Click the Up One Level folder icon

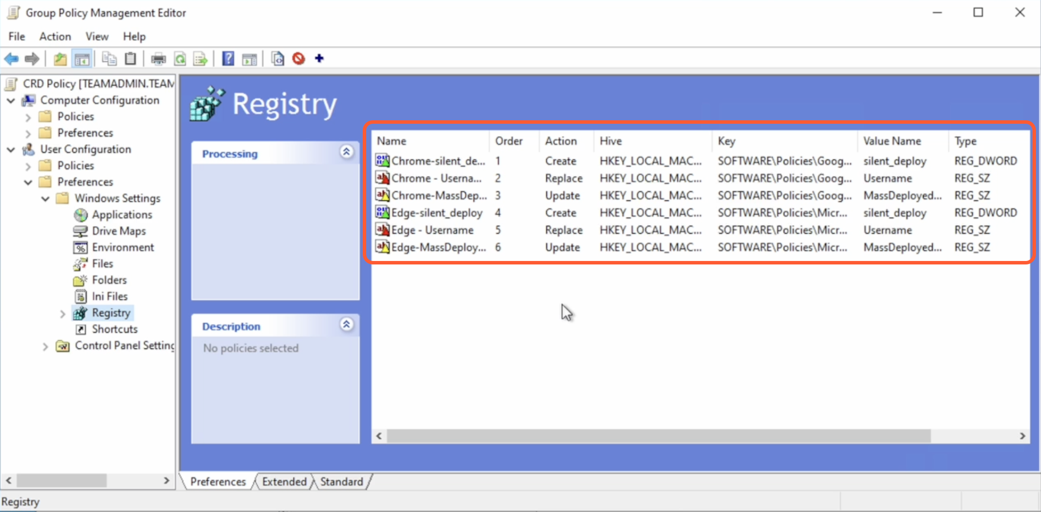click(60, 59)
